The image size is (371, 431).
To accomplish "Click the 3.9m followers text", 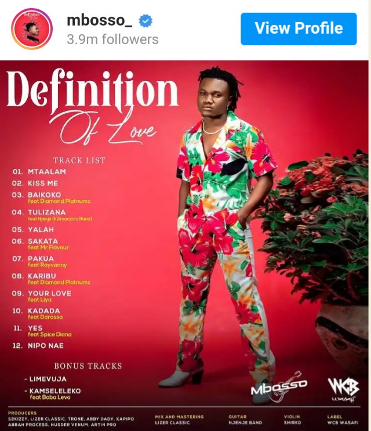I will tap(112, 39).
